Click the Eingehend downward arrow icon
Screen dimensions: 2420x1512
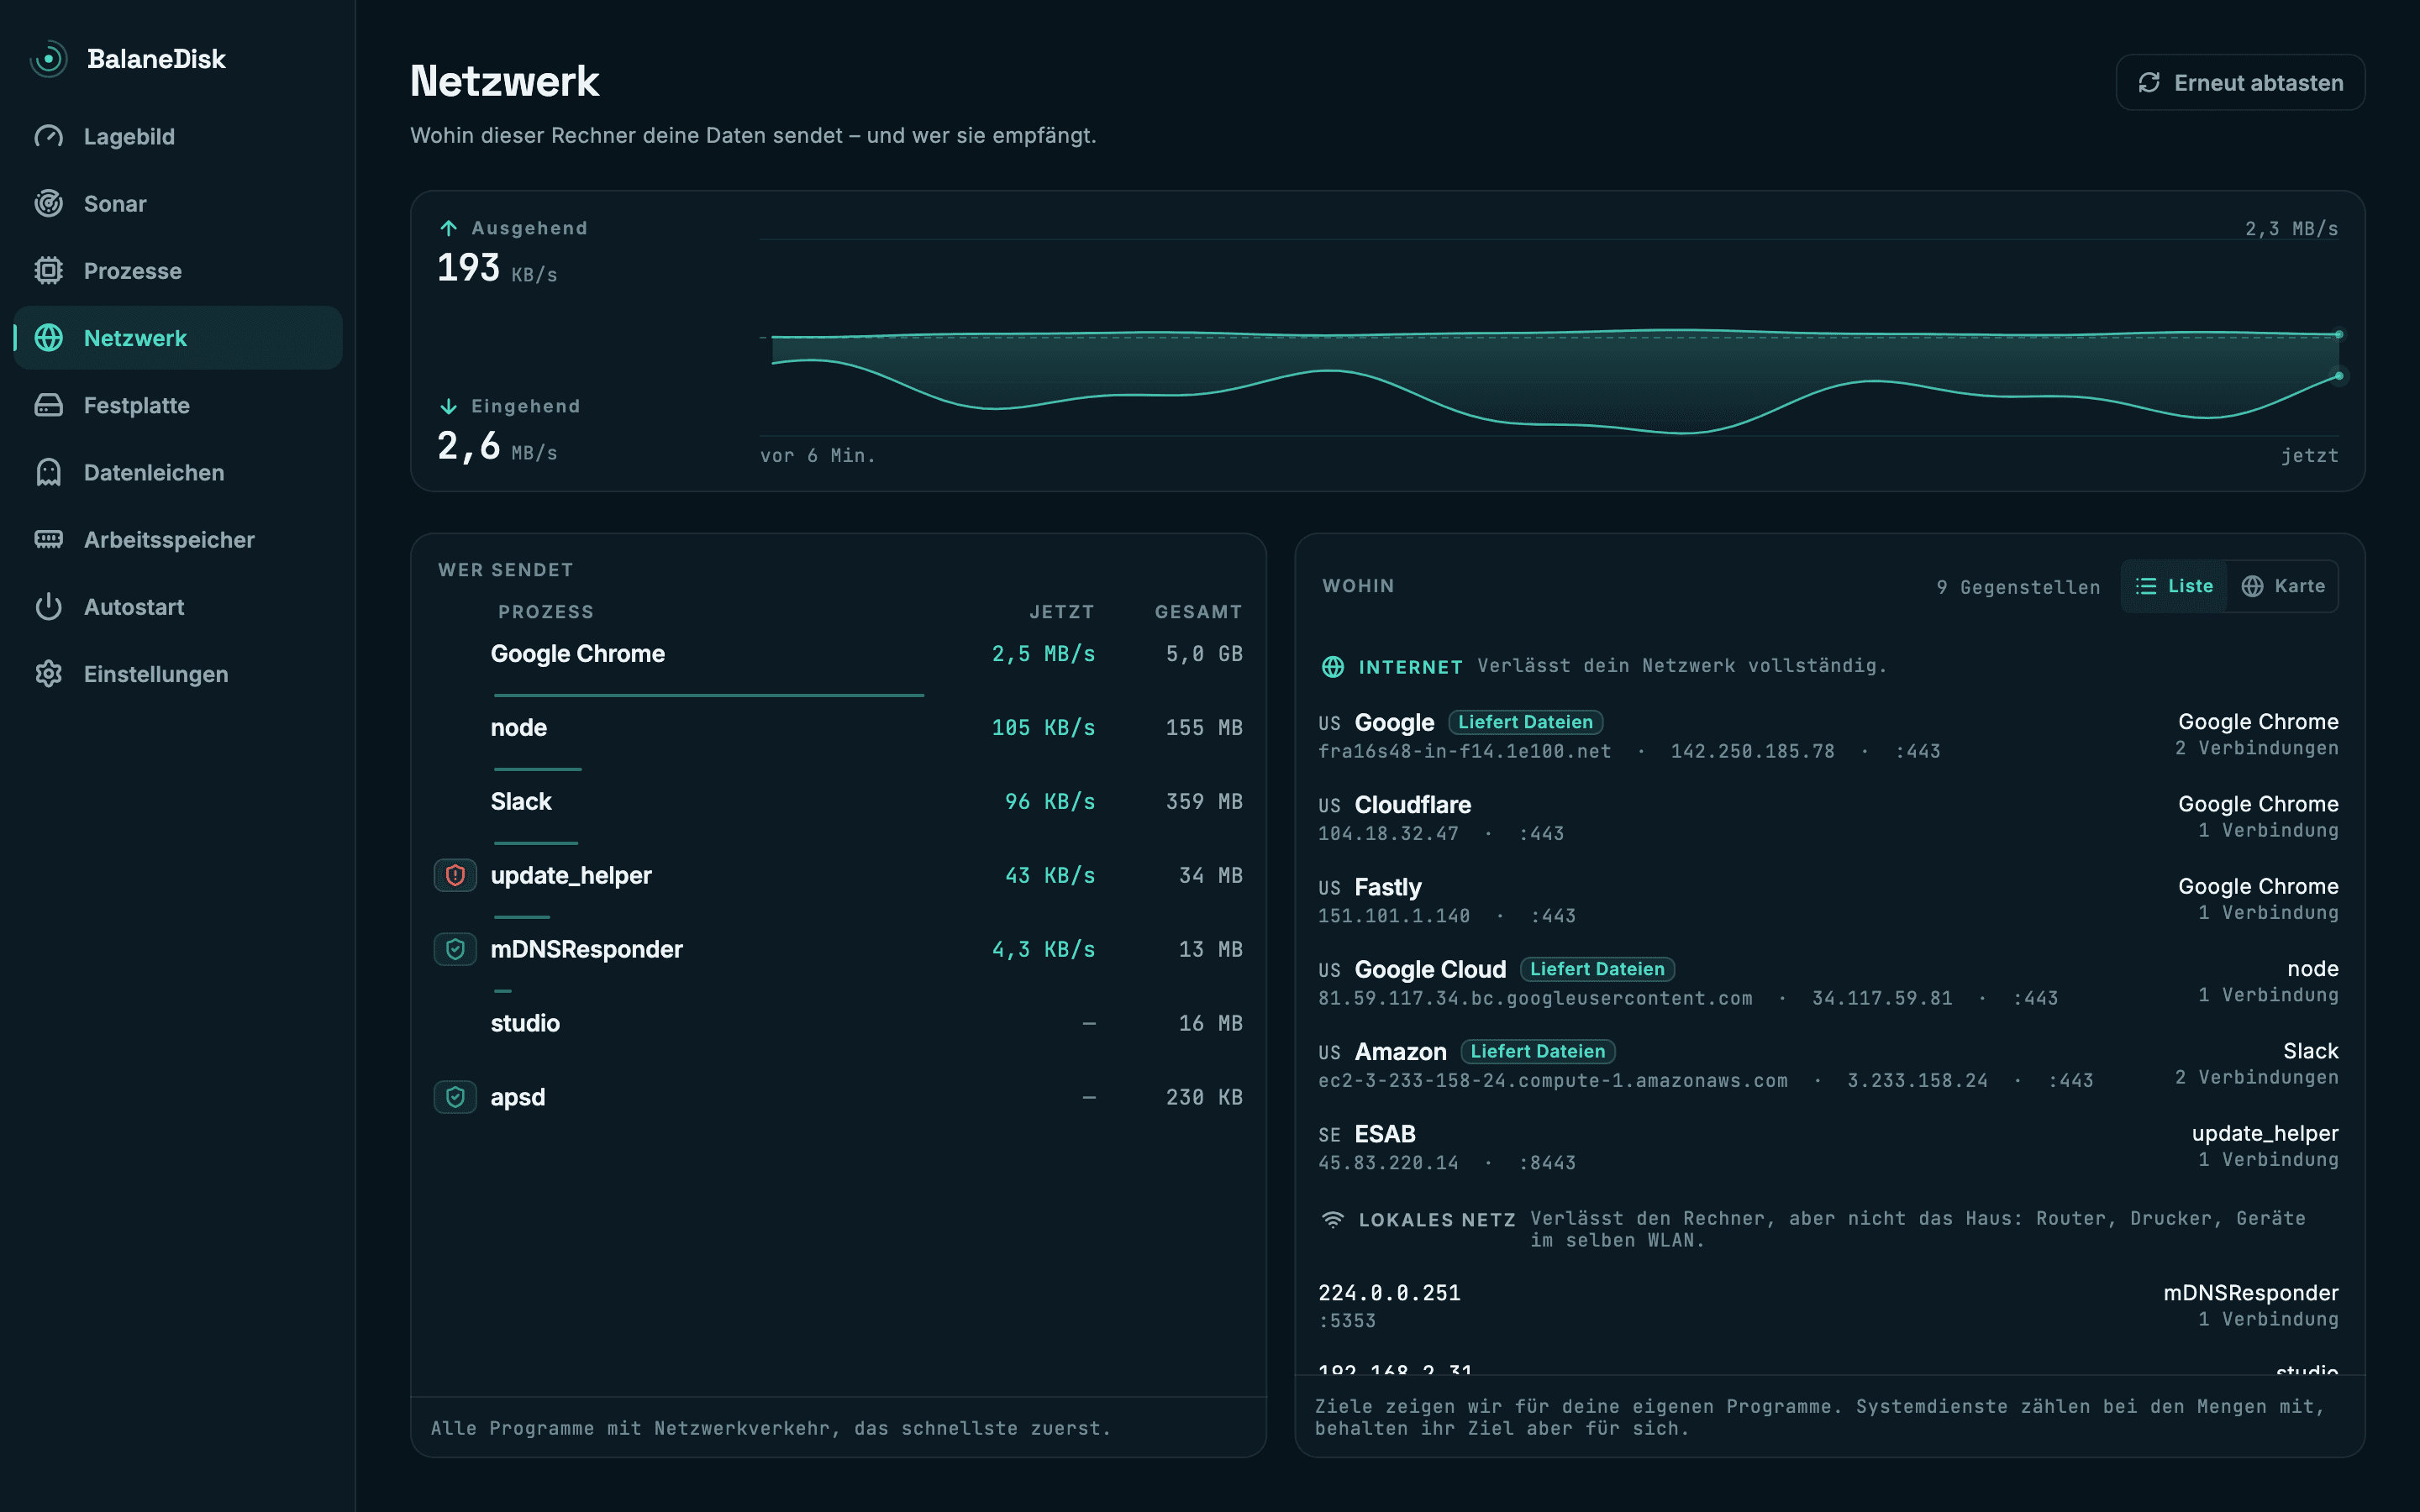point(448,406)
